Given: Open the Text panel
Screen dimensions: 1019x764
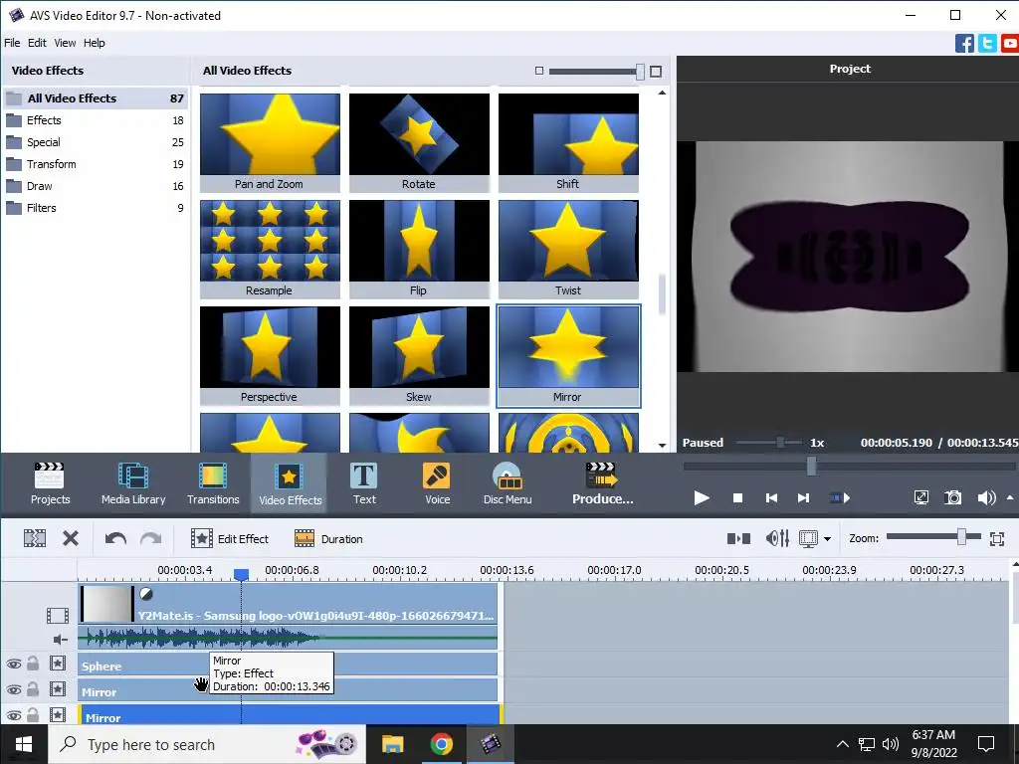Looking at the screenshot, I should point(364,483).
